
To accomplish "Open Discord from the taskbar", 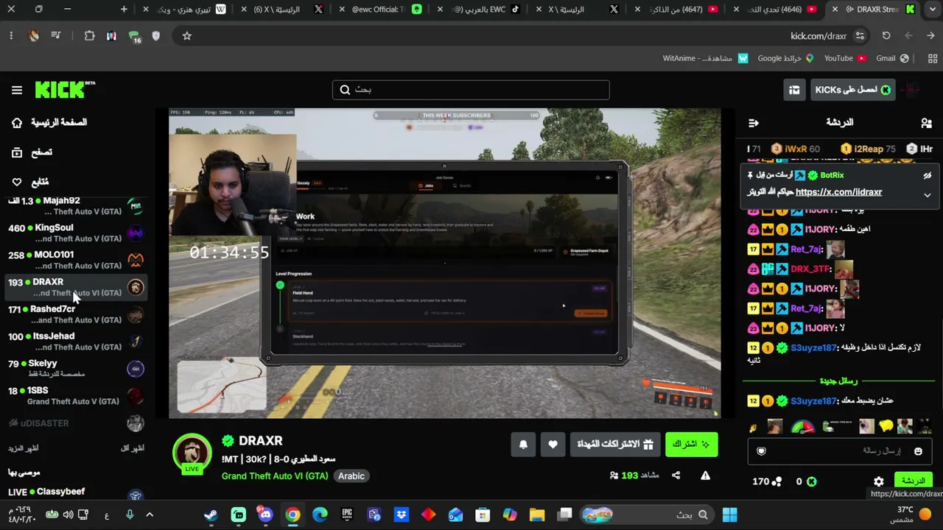I will pyautogui.click(x=266, y=515).
